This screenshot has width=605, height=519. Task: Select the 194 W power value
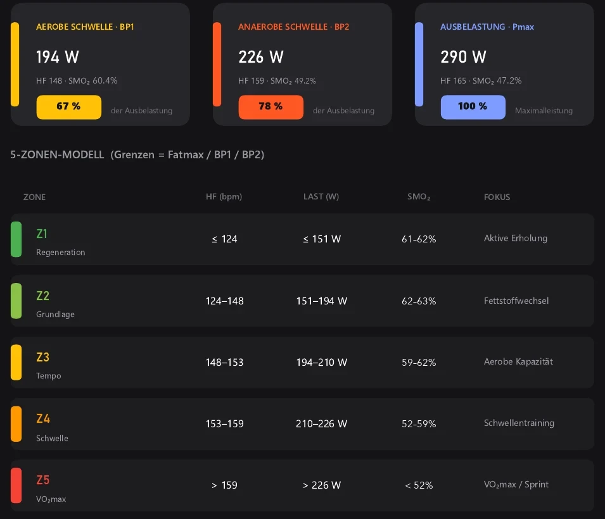click(58, 57)
